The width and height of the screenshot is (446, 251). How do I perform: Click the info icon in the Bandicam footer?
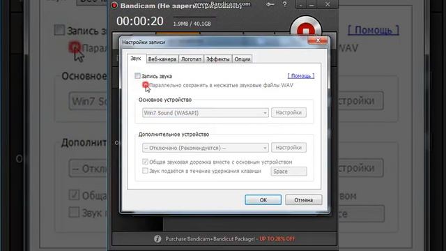click(157, 238)
